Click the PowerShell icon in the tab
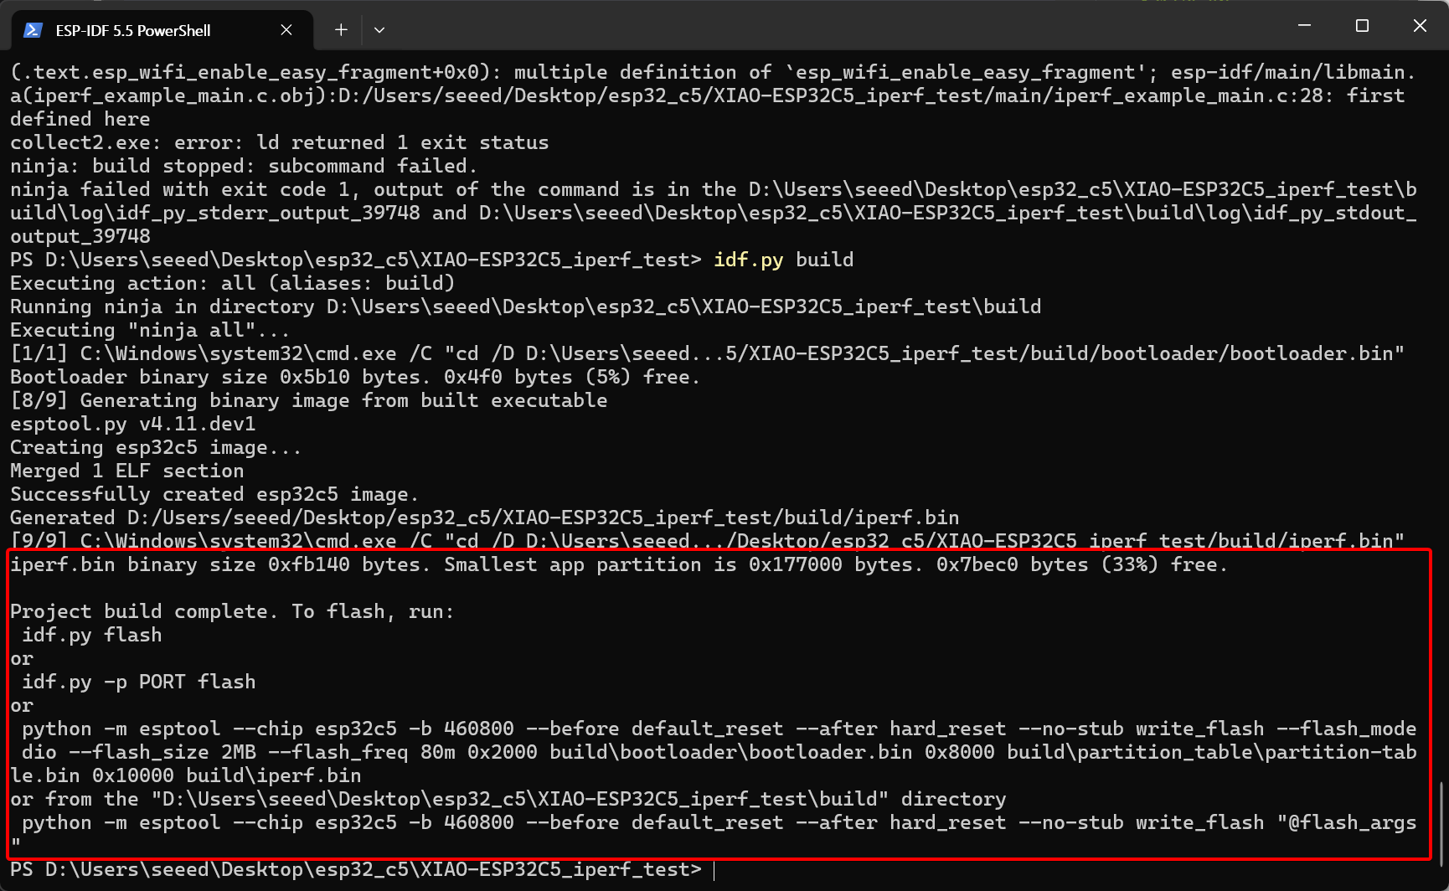Image resolution: width=1449 pixels, height=891 pixels. [33, 30]
